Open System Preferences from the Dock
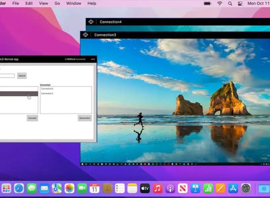 [x=246, y=188]
